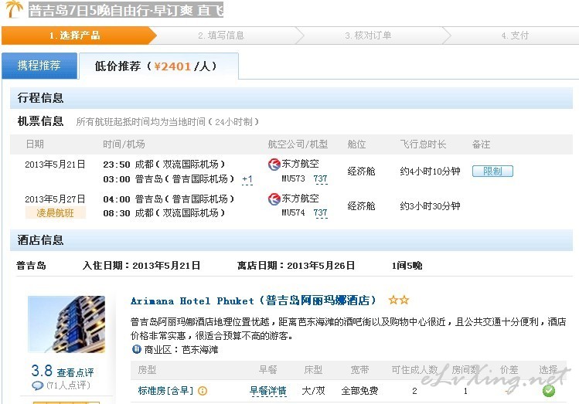Image resolution: width=579 pixels, height=404 pixels.
Task: Select step 1 选择产品
Action: [x=75, y=36]
